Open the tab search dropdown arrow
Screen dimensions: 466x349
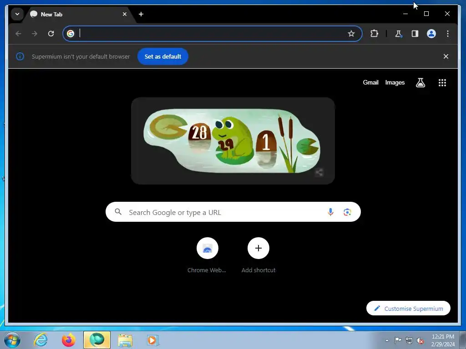pyautogui.click(x=17, y=14)
